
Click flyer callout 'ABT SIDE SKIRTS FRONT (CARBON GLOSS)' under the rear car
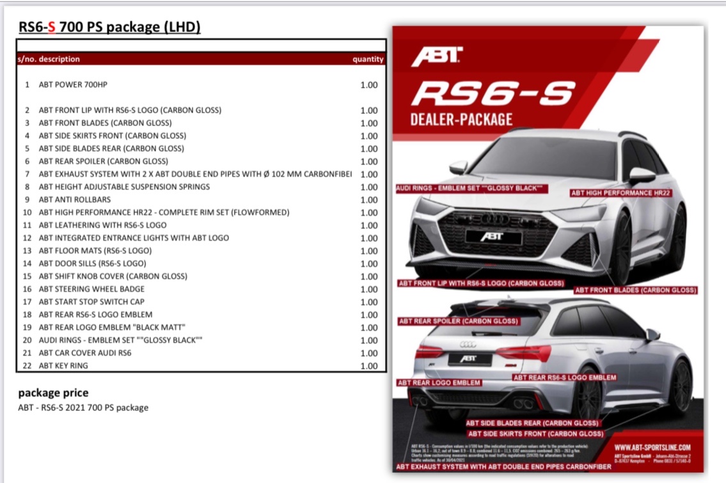[535, 434]
